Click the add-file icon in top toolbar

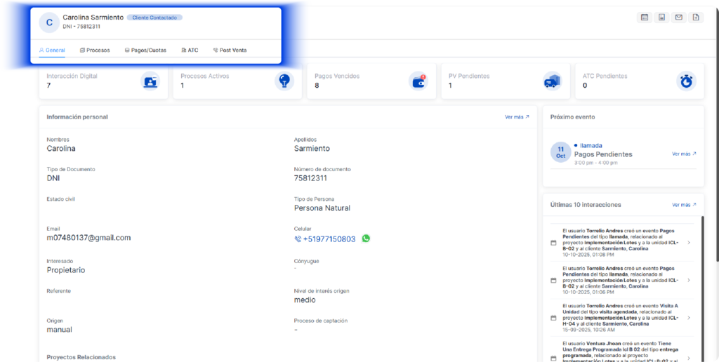tap(695, 18)
